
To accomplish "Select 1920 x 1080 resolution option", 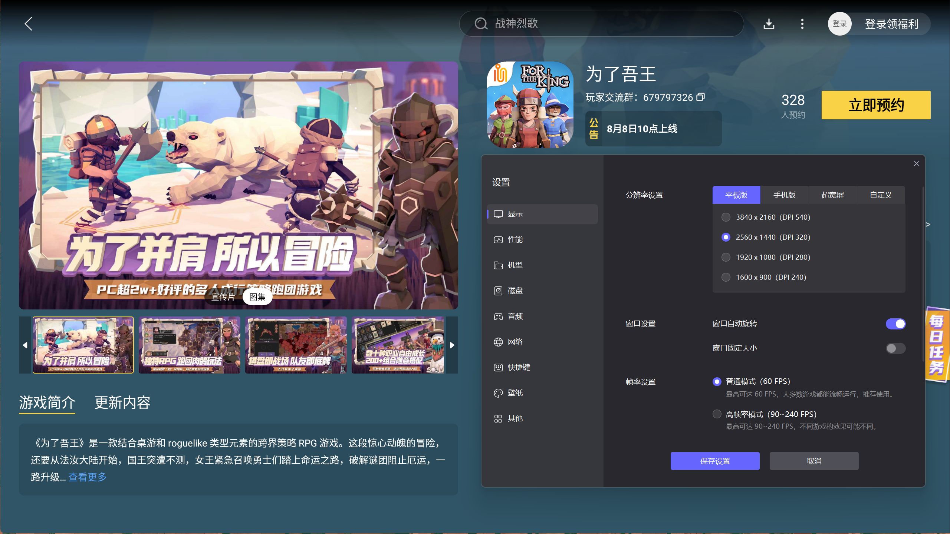I will (x=726, y=257).
